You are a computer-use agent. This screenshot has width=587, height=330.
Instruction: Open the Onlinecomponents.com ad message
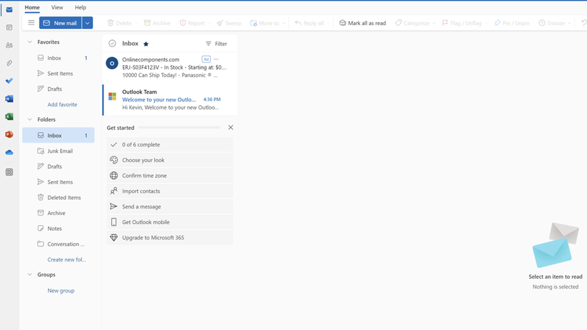[x=170, y=67]
